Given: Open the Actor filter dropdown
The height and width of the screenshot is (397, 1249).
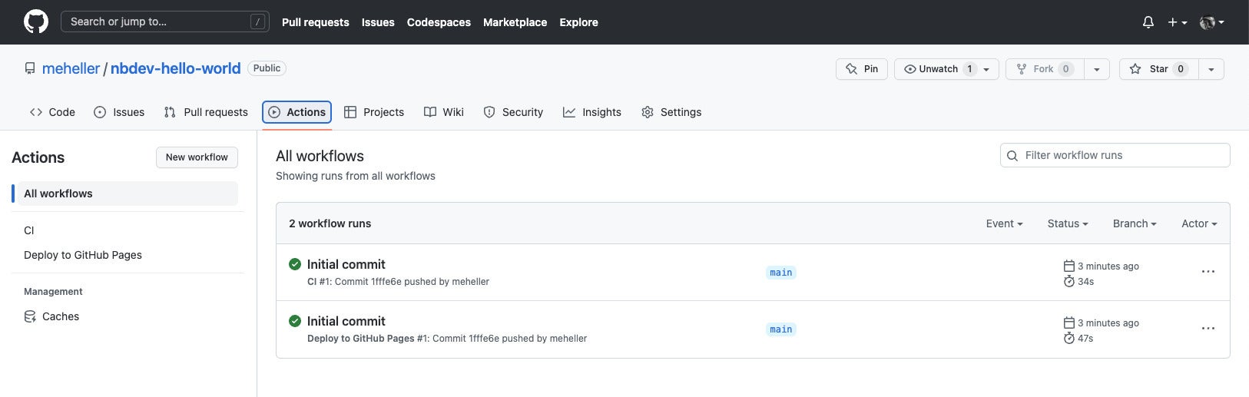Looking at the screenshot, I should coord(1199,223).
